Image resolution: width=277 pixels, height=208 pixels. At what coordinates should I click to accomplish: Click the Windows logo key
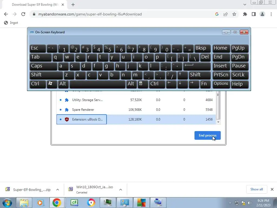pos(52,84)
